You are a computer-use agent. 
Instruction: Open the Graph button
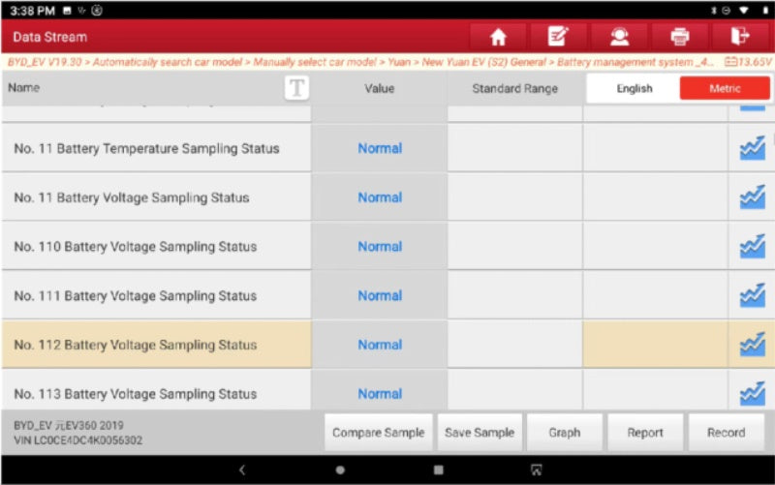coord(565,433)
